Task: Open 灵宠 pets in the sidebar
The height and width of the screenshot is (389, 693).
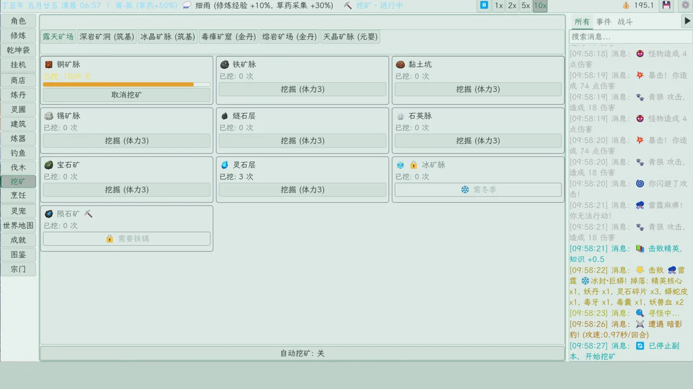Action: point(18,211)
